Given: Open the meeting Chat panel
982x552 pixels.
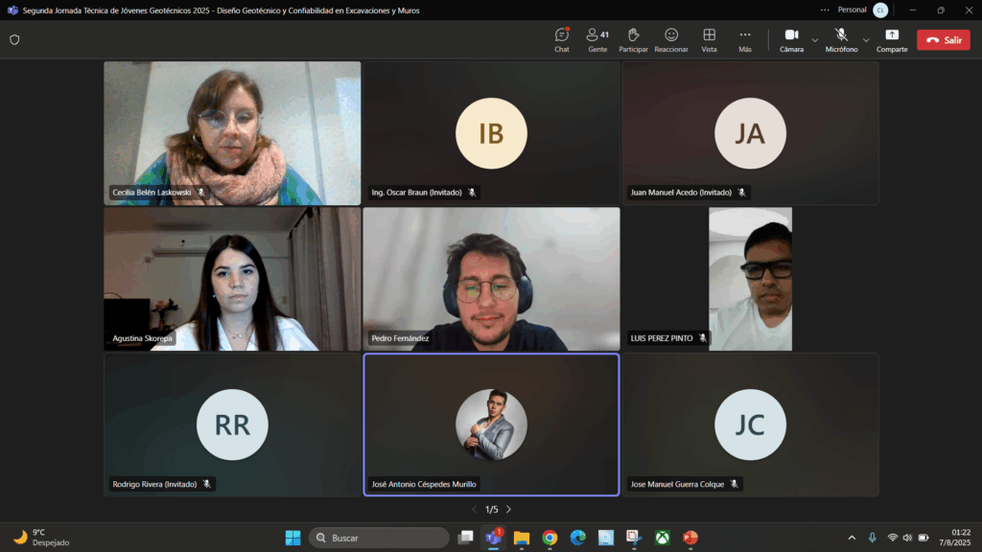Looking at the screenshot, I should (562, 39).
